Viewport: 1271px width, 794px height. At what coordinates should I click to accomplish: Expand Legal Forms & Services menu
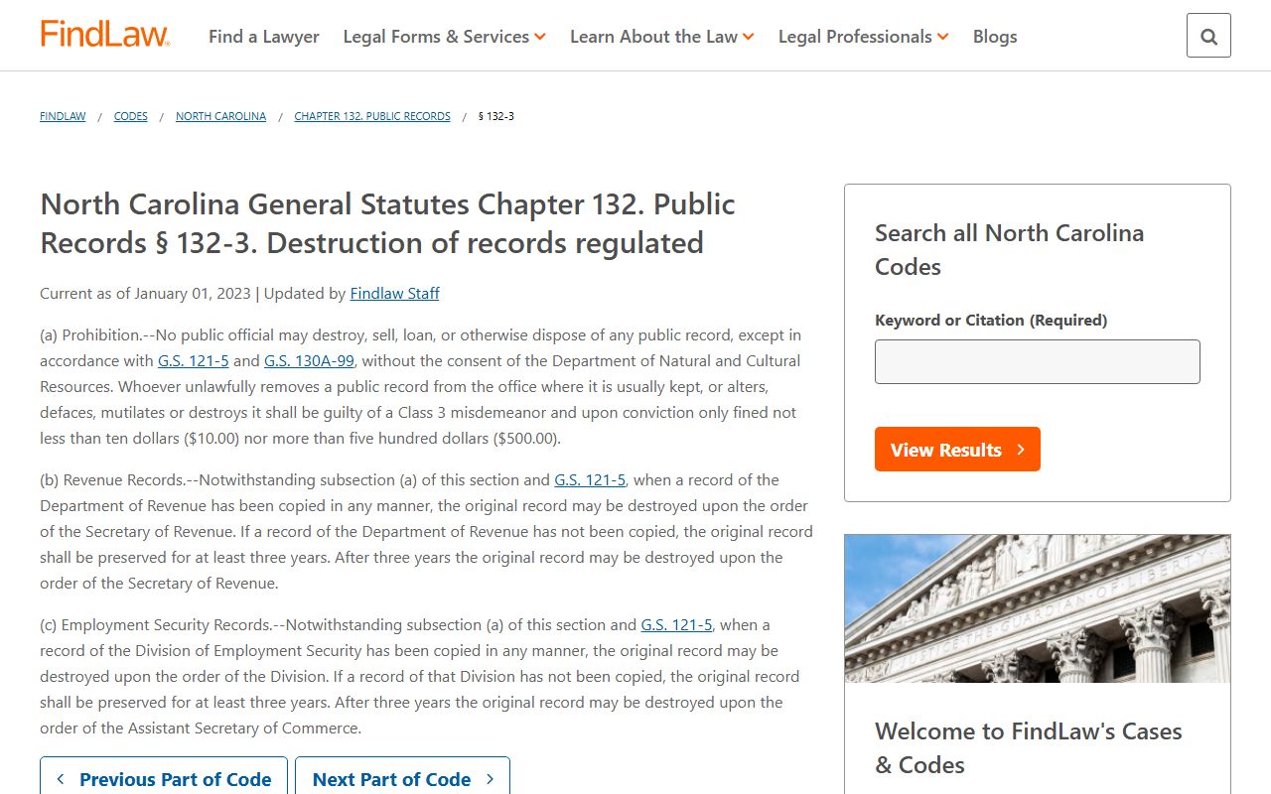pyautogui.click(x=445, y=37)
